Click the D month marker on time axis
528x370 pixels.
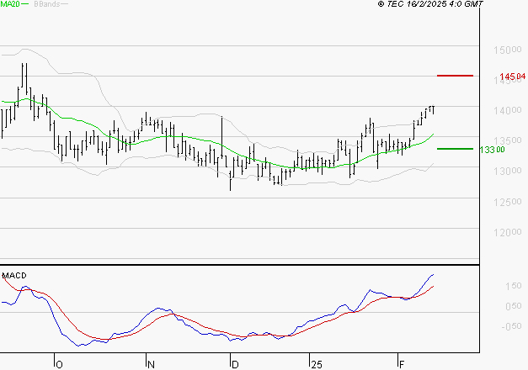[x=235, y=364]
